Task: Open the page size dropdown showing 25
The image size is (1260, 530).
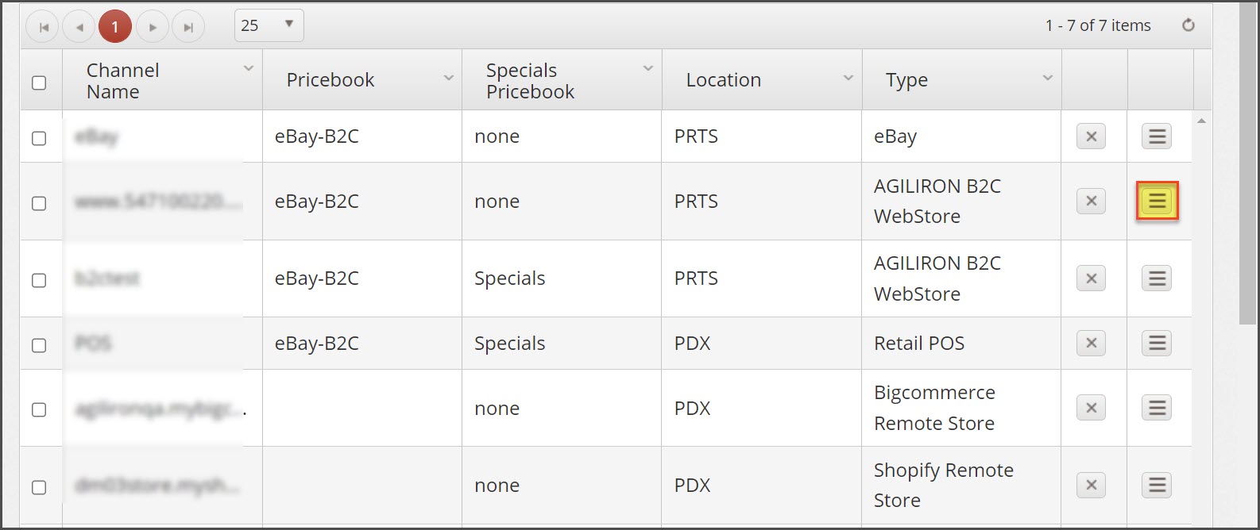Action: point(269,25)
